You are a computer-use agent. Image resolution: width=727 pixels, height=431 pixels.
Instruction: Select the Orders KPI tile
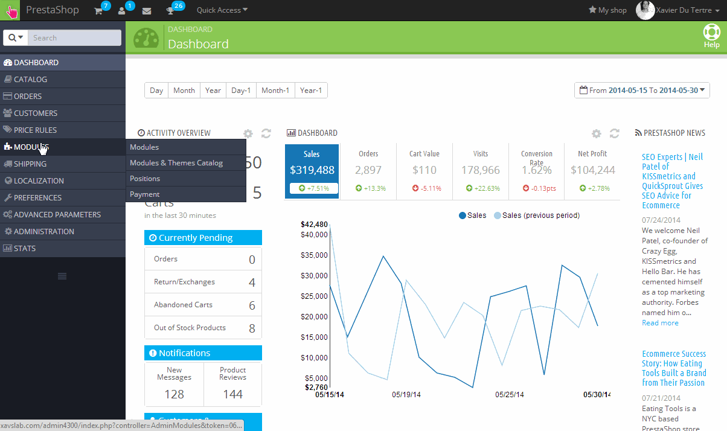[x=368, y=171]
